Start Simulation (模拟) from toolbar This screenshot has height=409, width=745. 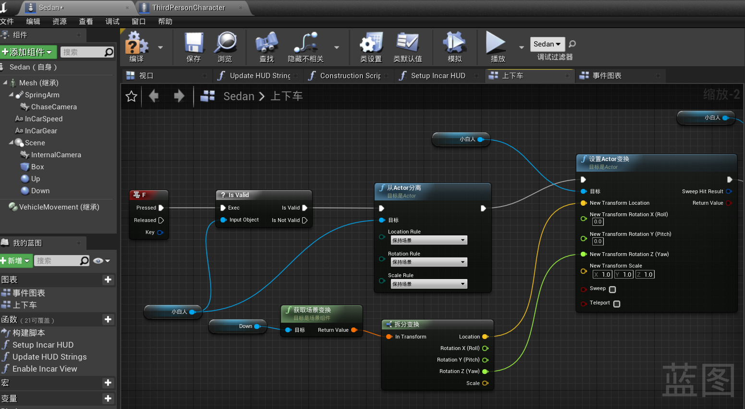[454, 44]
